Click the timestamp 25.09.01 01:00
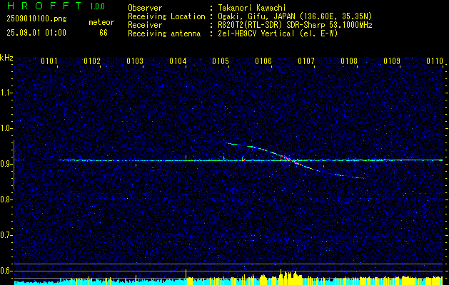 pos(36,33)
